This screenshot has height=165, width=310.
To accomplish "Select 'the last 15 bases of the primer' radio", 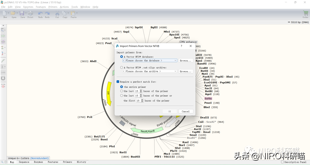I will tap(122, 91).
